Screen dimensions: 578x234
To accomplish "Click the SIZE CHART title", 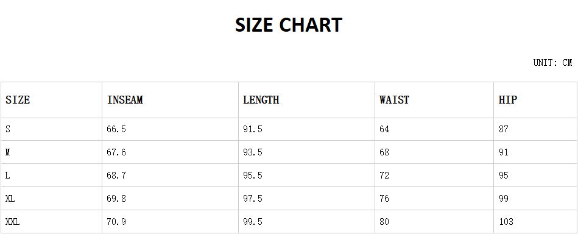I will pyautogui.click(x=289, y=25).
